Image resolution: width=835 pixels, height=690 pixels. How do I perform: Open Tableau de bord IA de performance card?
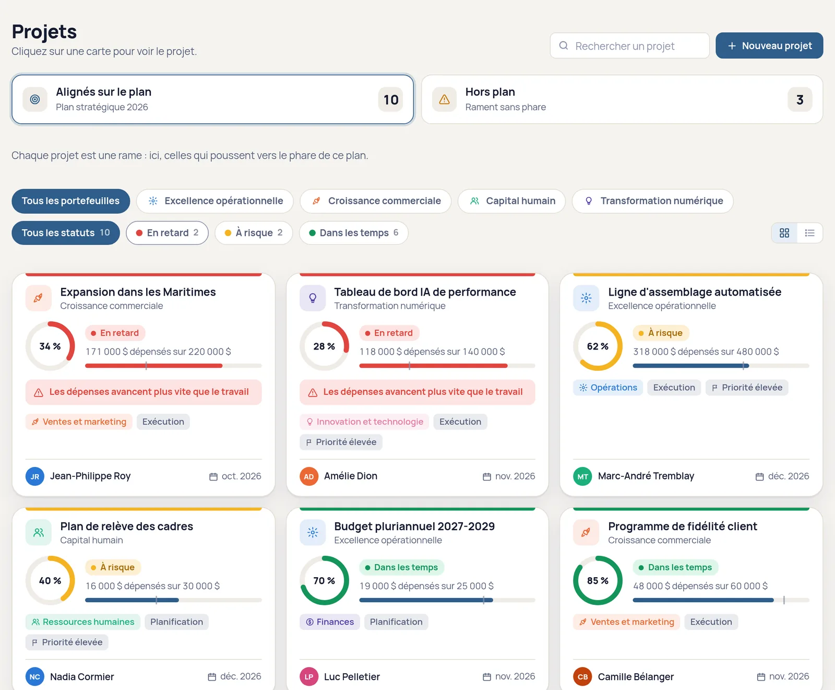coord(417,384)
